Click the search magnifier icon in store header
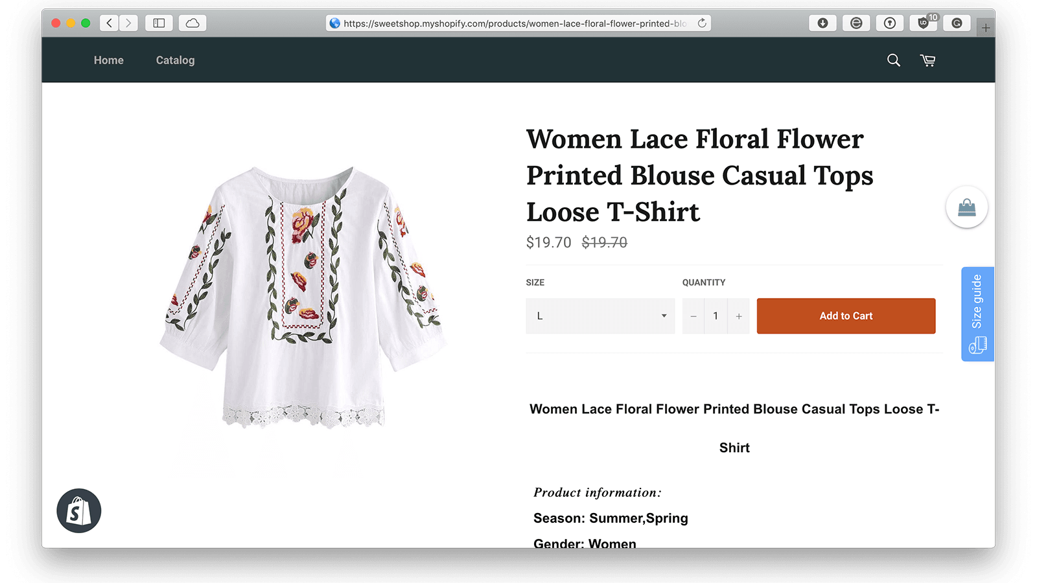This screenshot has height=583, width=1037. click(893, 60)
